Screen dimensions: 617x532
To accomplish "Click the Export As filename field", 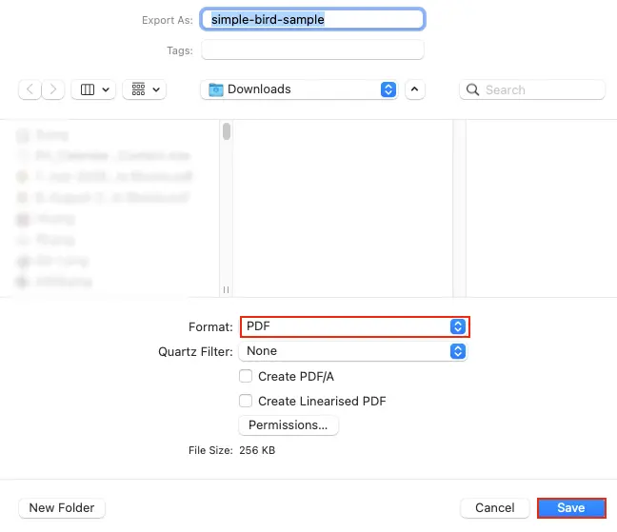I will (312, 19).
